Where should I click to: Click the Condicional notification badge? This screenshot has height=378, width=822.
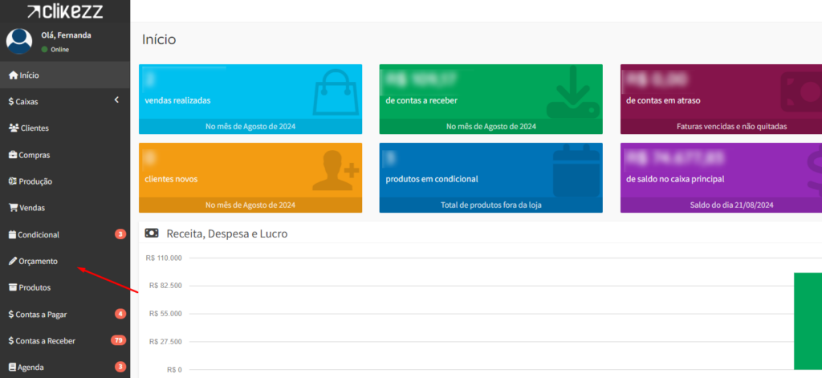click(x=120, y=234)
